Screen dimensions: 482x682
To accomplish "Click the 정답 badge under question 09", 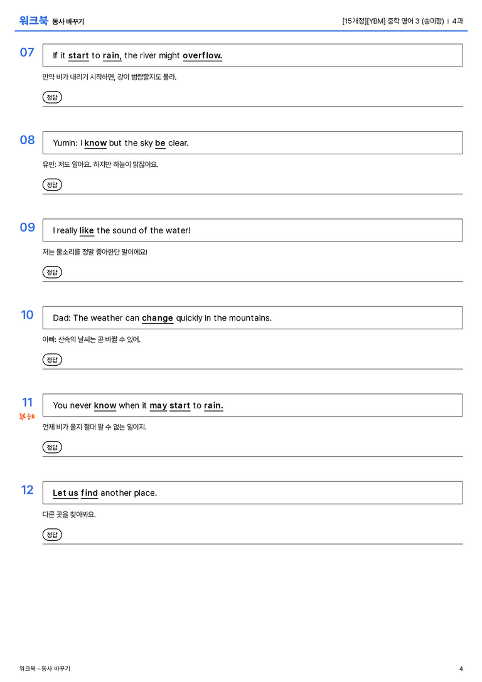I will coord(52,272).
